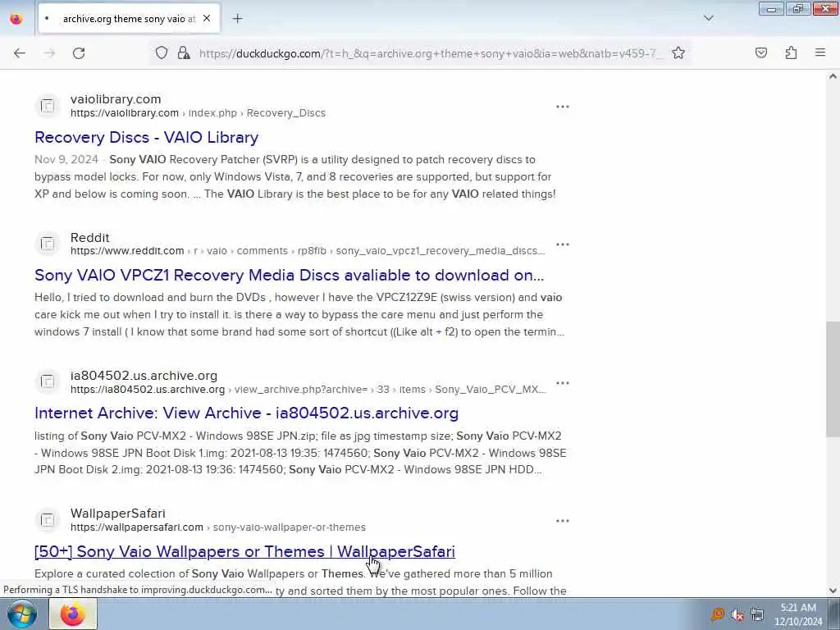Reload the current page
The width and height of the screenshot is (840, 630).
[x=79, y=53]
